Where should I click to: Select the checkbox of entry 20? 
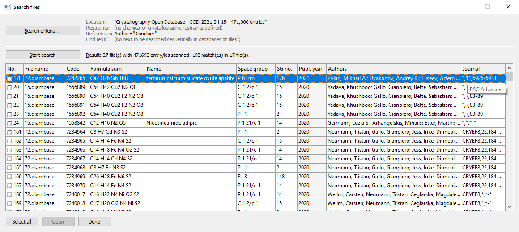[x=10, y=87]
